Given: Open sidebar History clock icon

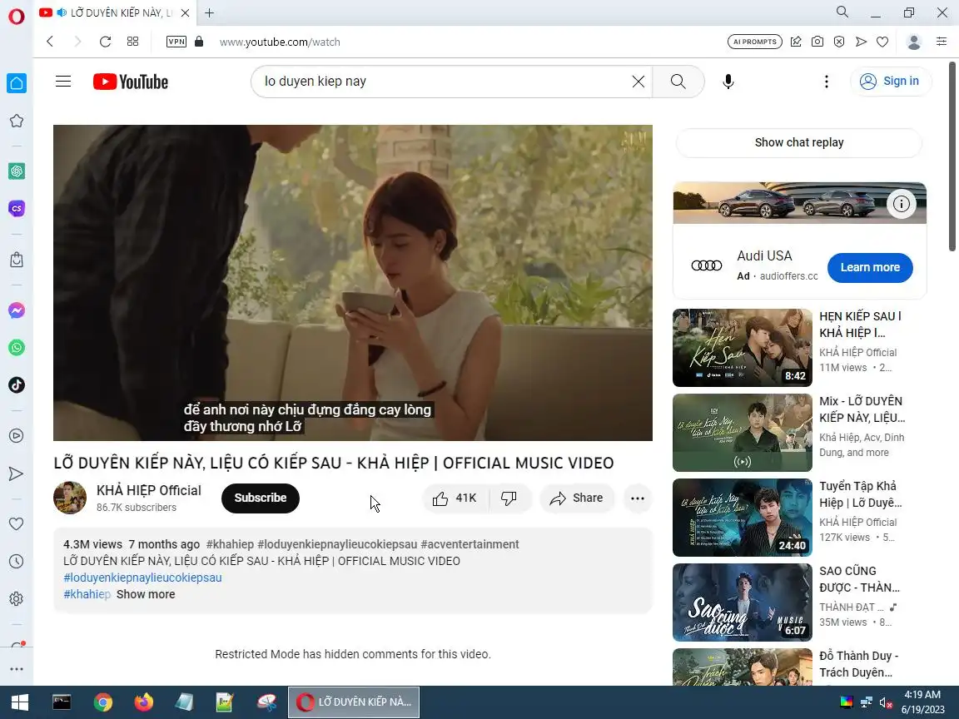Looking at the screenshot, I should (17, 561).
